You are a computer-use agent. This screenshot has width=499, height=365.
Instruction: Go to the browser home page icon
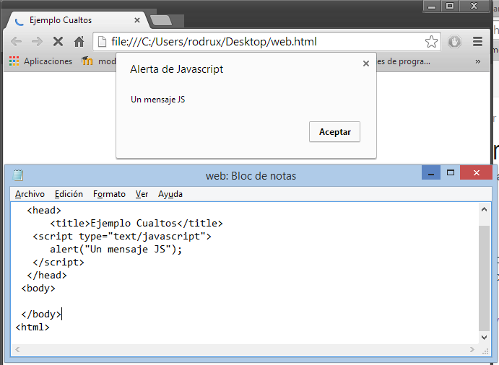(79, 42)
